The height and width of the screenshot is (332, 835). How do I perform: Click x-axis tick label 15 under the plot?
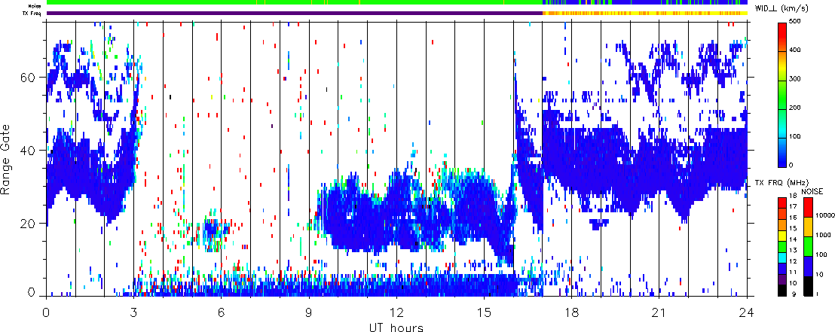[x=484, y=312]
